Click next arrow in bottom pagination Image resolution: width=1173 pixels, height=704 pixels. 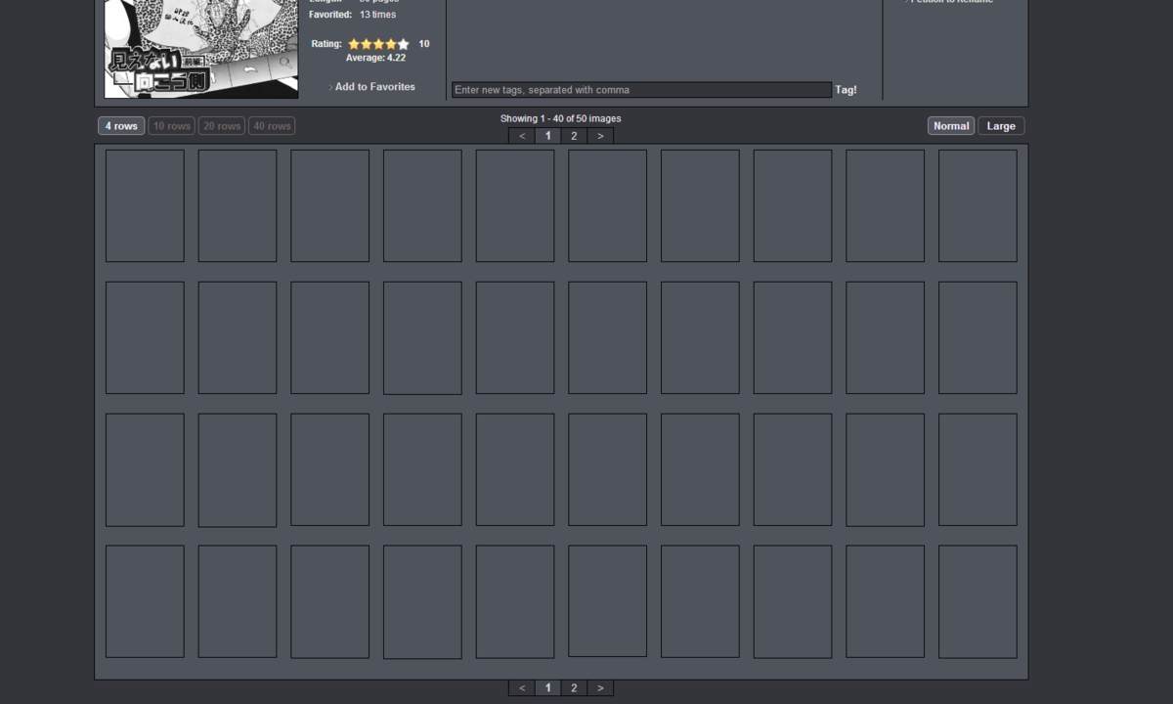tap(600, 688)
